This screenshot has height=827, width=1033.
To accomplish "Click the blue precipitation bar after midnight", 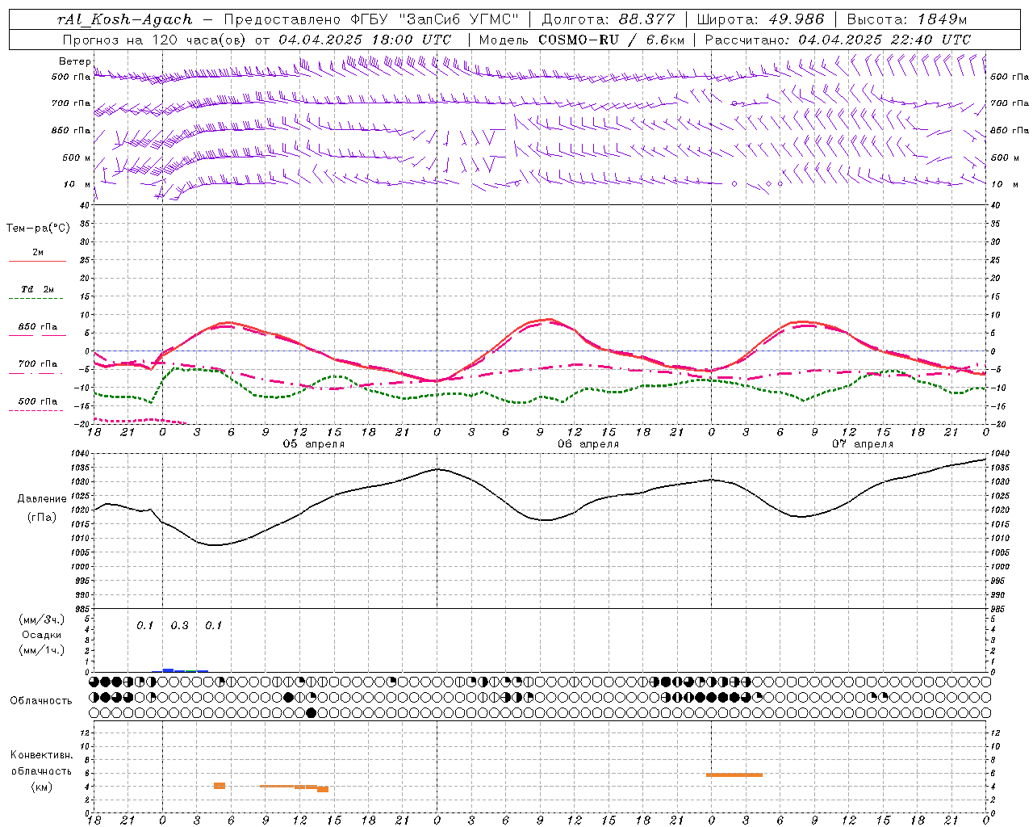I will pyautogui.click(x=169, y=670).
